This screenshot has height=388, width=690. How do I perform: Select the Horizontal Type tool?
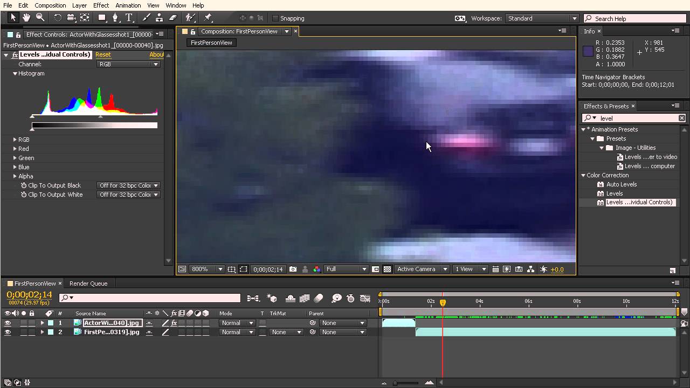pyautogui.click(x=129, y=18)
